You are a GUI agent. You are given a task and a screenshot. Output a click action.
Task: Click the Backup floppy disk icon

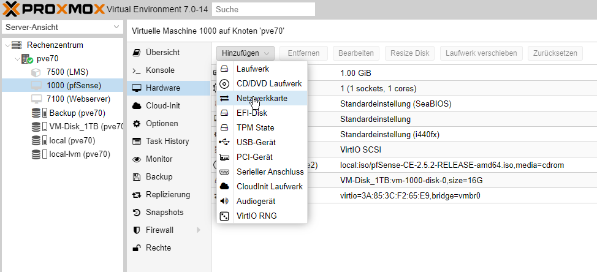click(136, 177)
